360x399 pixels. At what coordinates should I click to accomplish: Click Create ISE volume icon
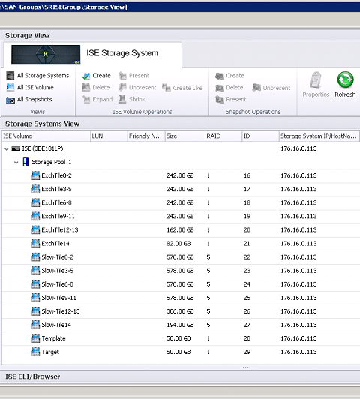coord(86,76)
